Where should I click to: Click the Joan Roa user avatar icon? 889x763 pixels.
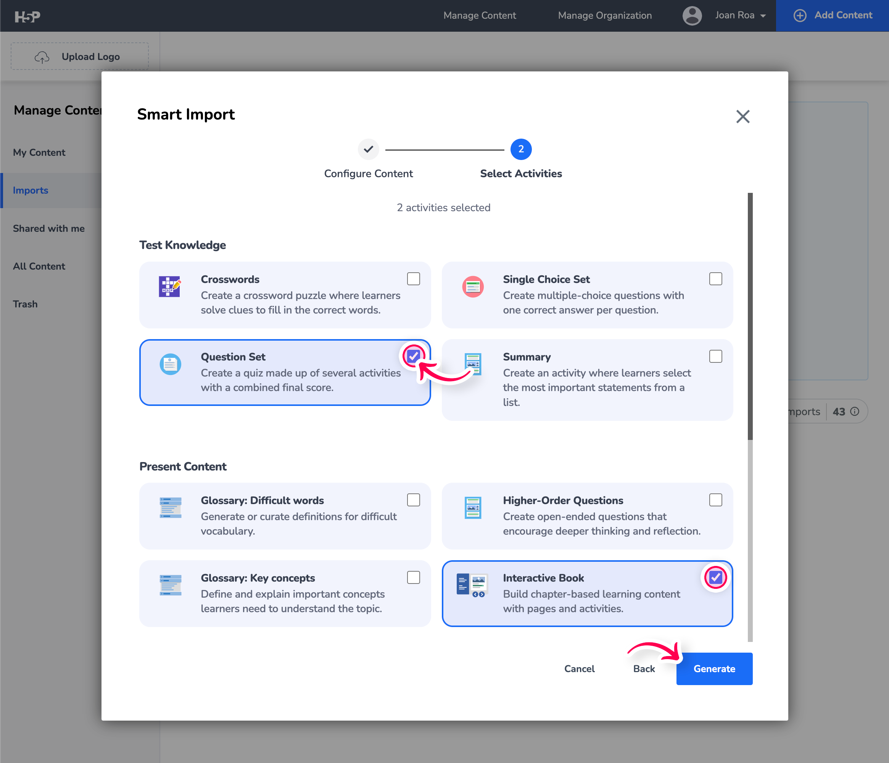coord(692,16)
